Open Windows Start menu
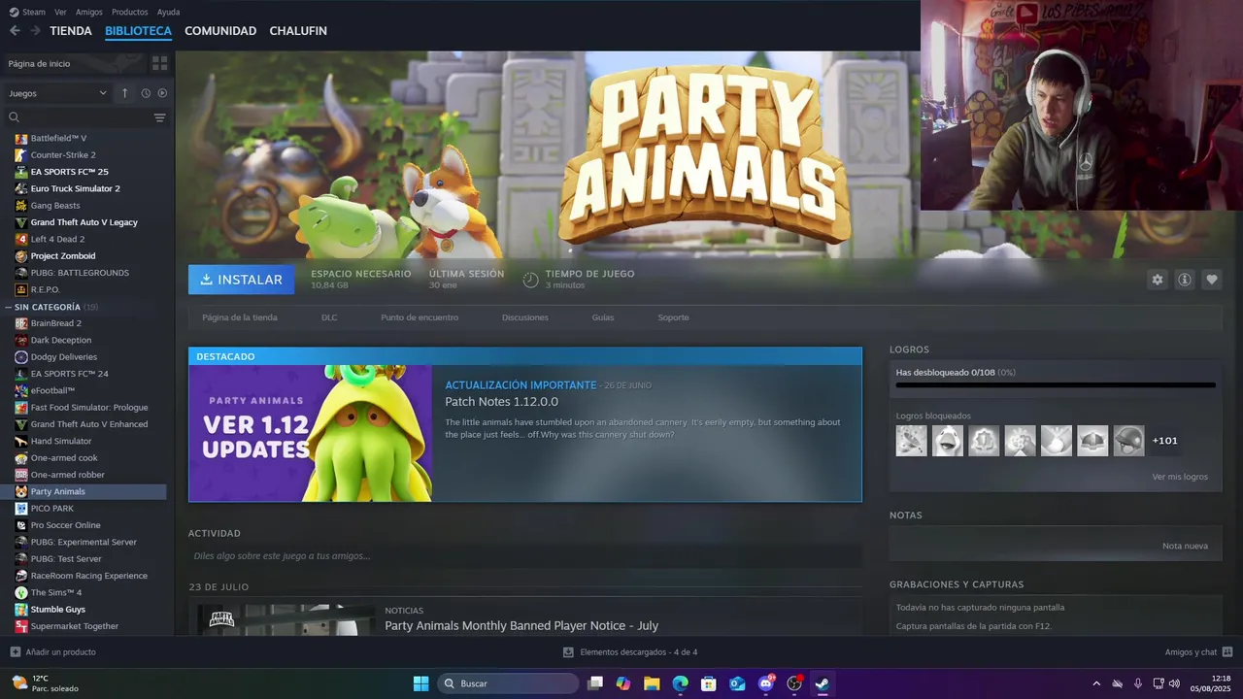The height and width of the screenshot is (699, 1243). pyautogui.click(x=420, y=683)
